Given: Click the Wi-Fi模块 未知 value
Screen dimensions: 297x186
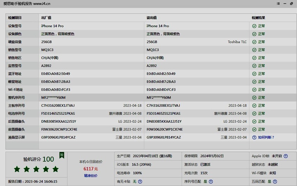Looking at the screenshot, I should tap(273, 173).
